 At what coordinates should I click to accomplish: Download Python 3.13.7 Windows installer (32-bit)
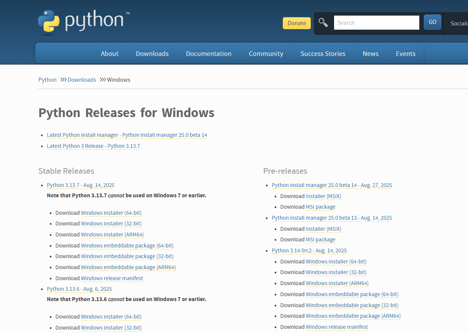click(x=111, y=224)
